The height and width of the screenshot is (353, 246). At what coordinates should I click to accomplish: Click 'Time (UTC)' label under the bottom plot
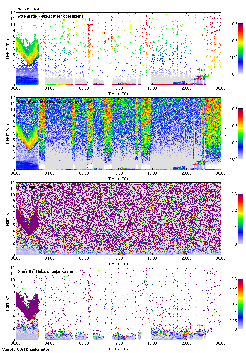pyautogui.click(x=118, y=349)
